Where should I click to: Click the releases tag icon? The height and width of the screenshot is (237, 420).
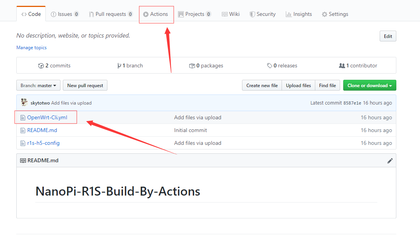(x=270, y=65)
